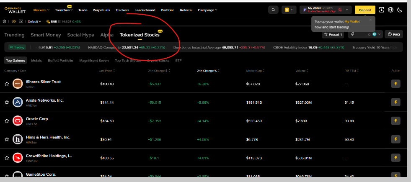Image resolution: width=411 pixels, height=182 pixels.
Task: Favorite Hims & Hers Health star
Action: pyautogui.click(x=7, y=139)
